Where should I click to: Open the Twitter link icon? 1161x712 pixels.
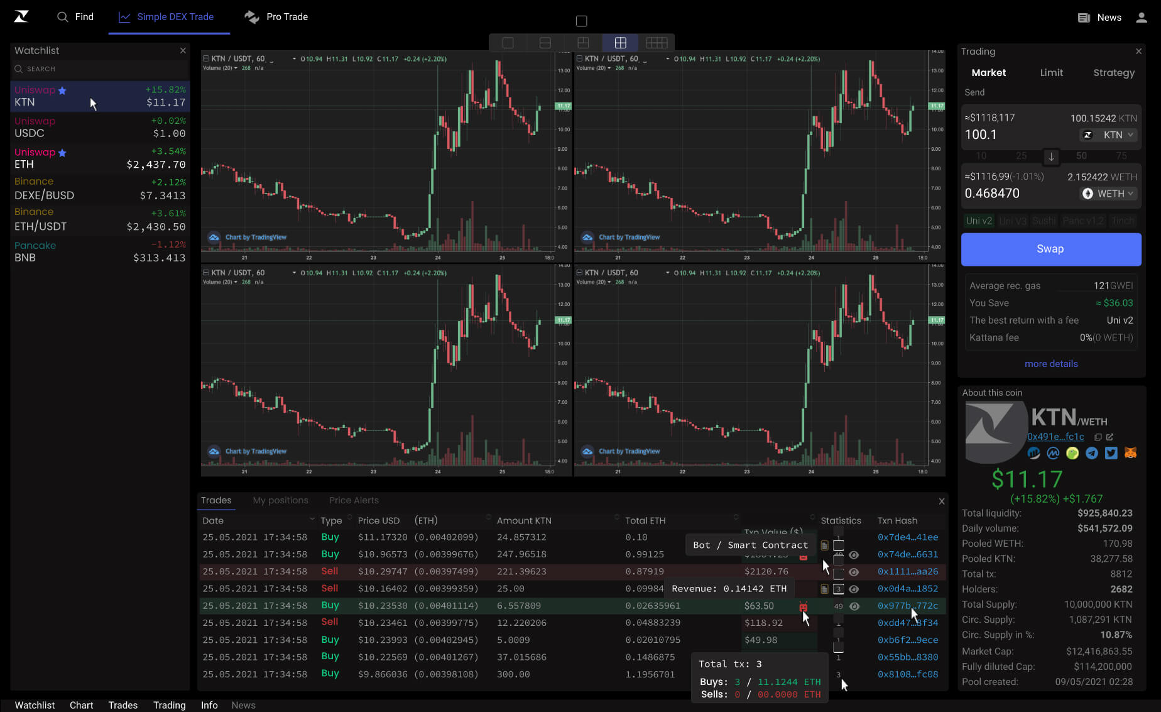coord(1111,453)
